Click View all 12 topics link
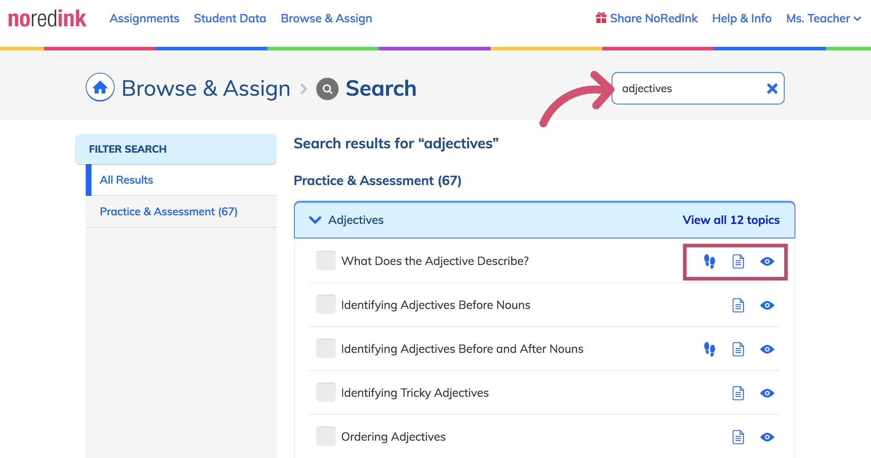Viewport: 871px width, 458px height. (x=731, y=220)
